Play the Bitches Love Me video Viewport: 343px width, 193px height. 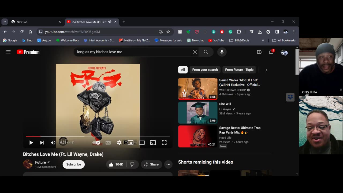(31, 143)
